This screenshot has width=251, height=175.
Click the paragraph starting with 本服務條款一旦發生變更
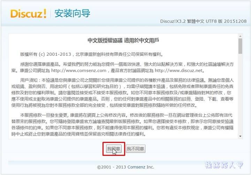pos(122,124)
